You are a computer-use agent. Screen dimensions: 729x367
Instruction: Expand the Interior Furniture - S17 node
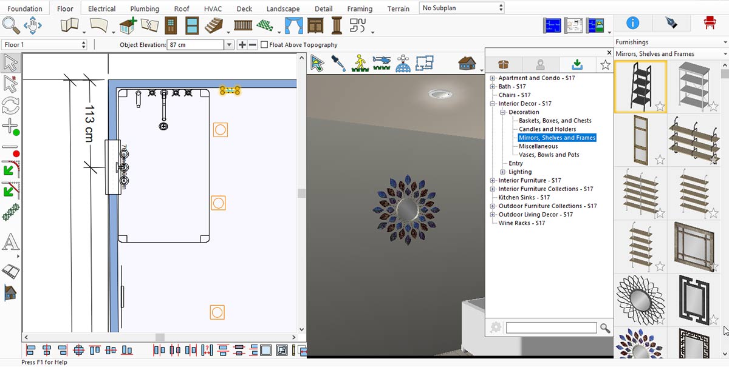(x=493, y=181)
